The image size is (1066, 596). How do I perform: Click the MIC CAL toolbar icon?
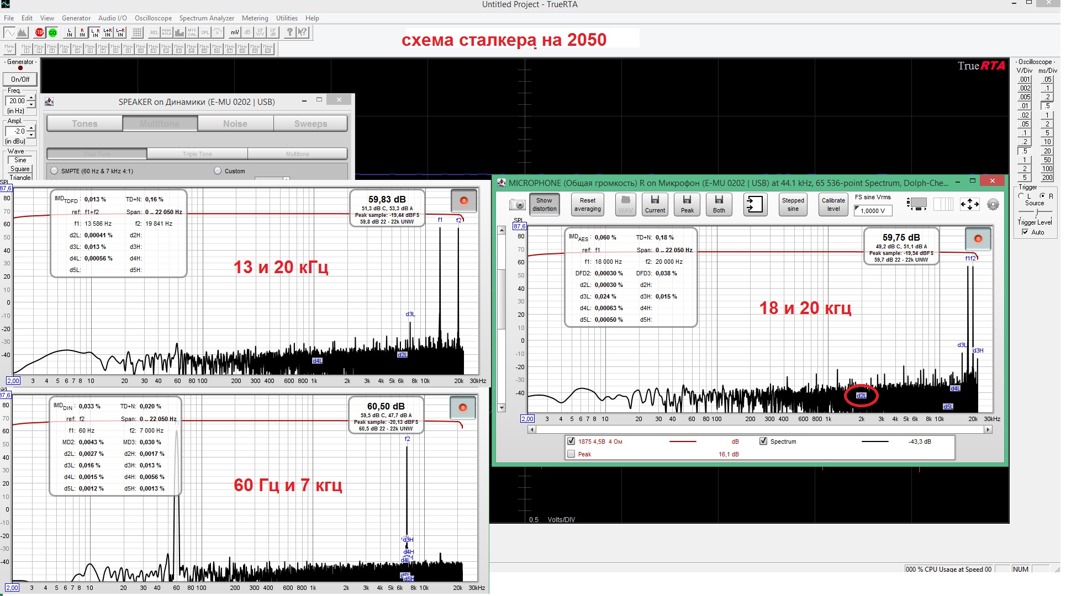tap(192, 33)
